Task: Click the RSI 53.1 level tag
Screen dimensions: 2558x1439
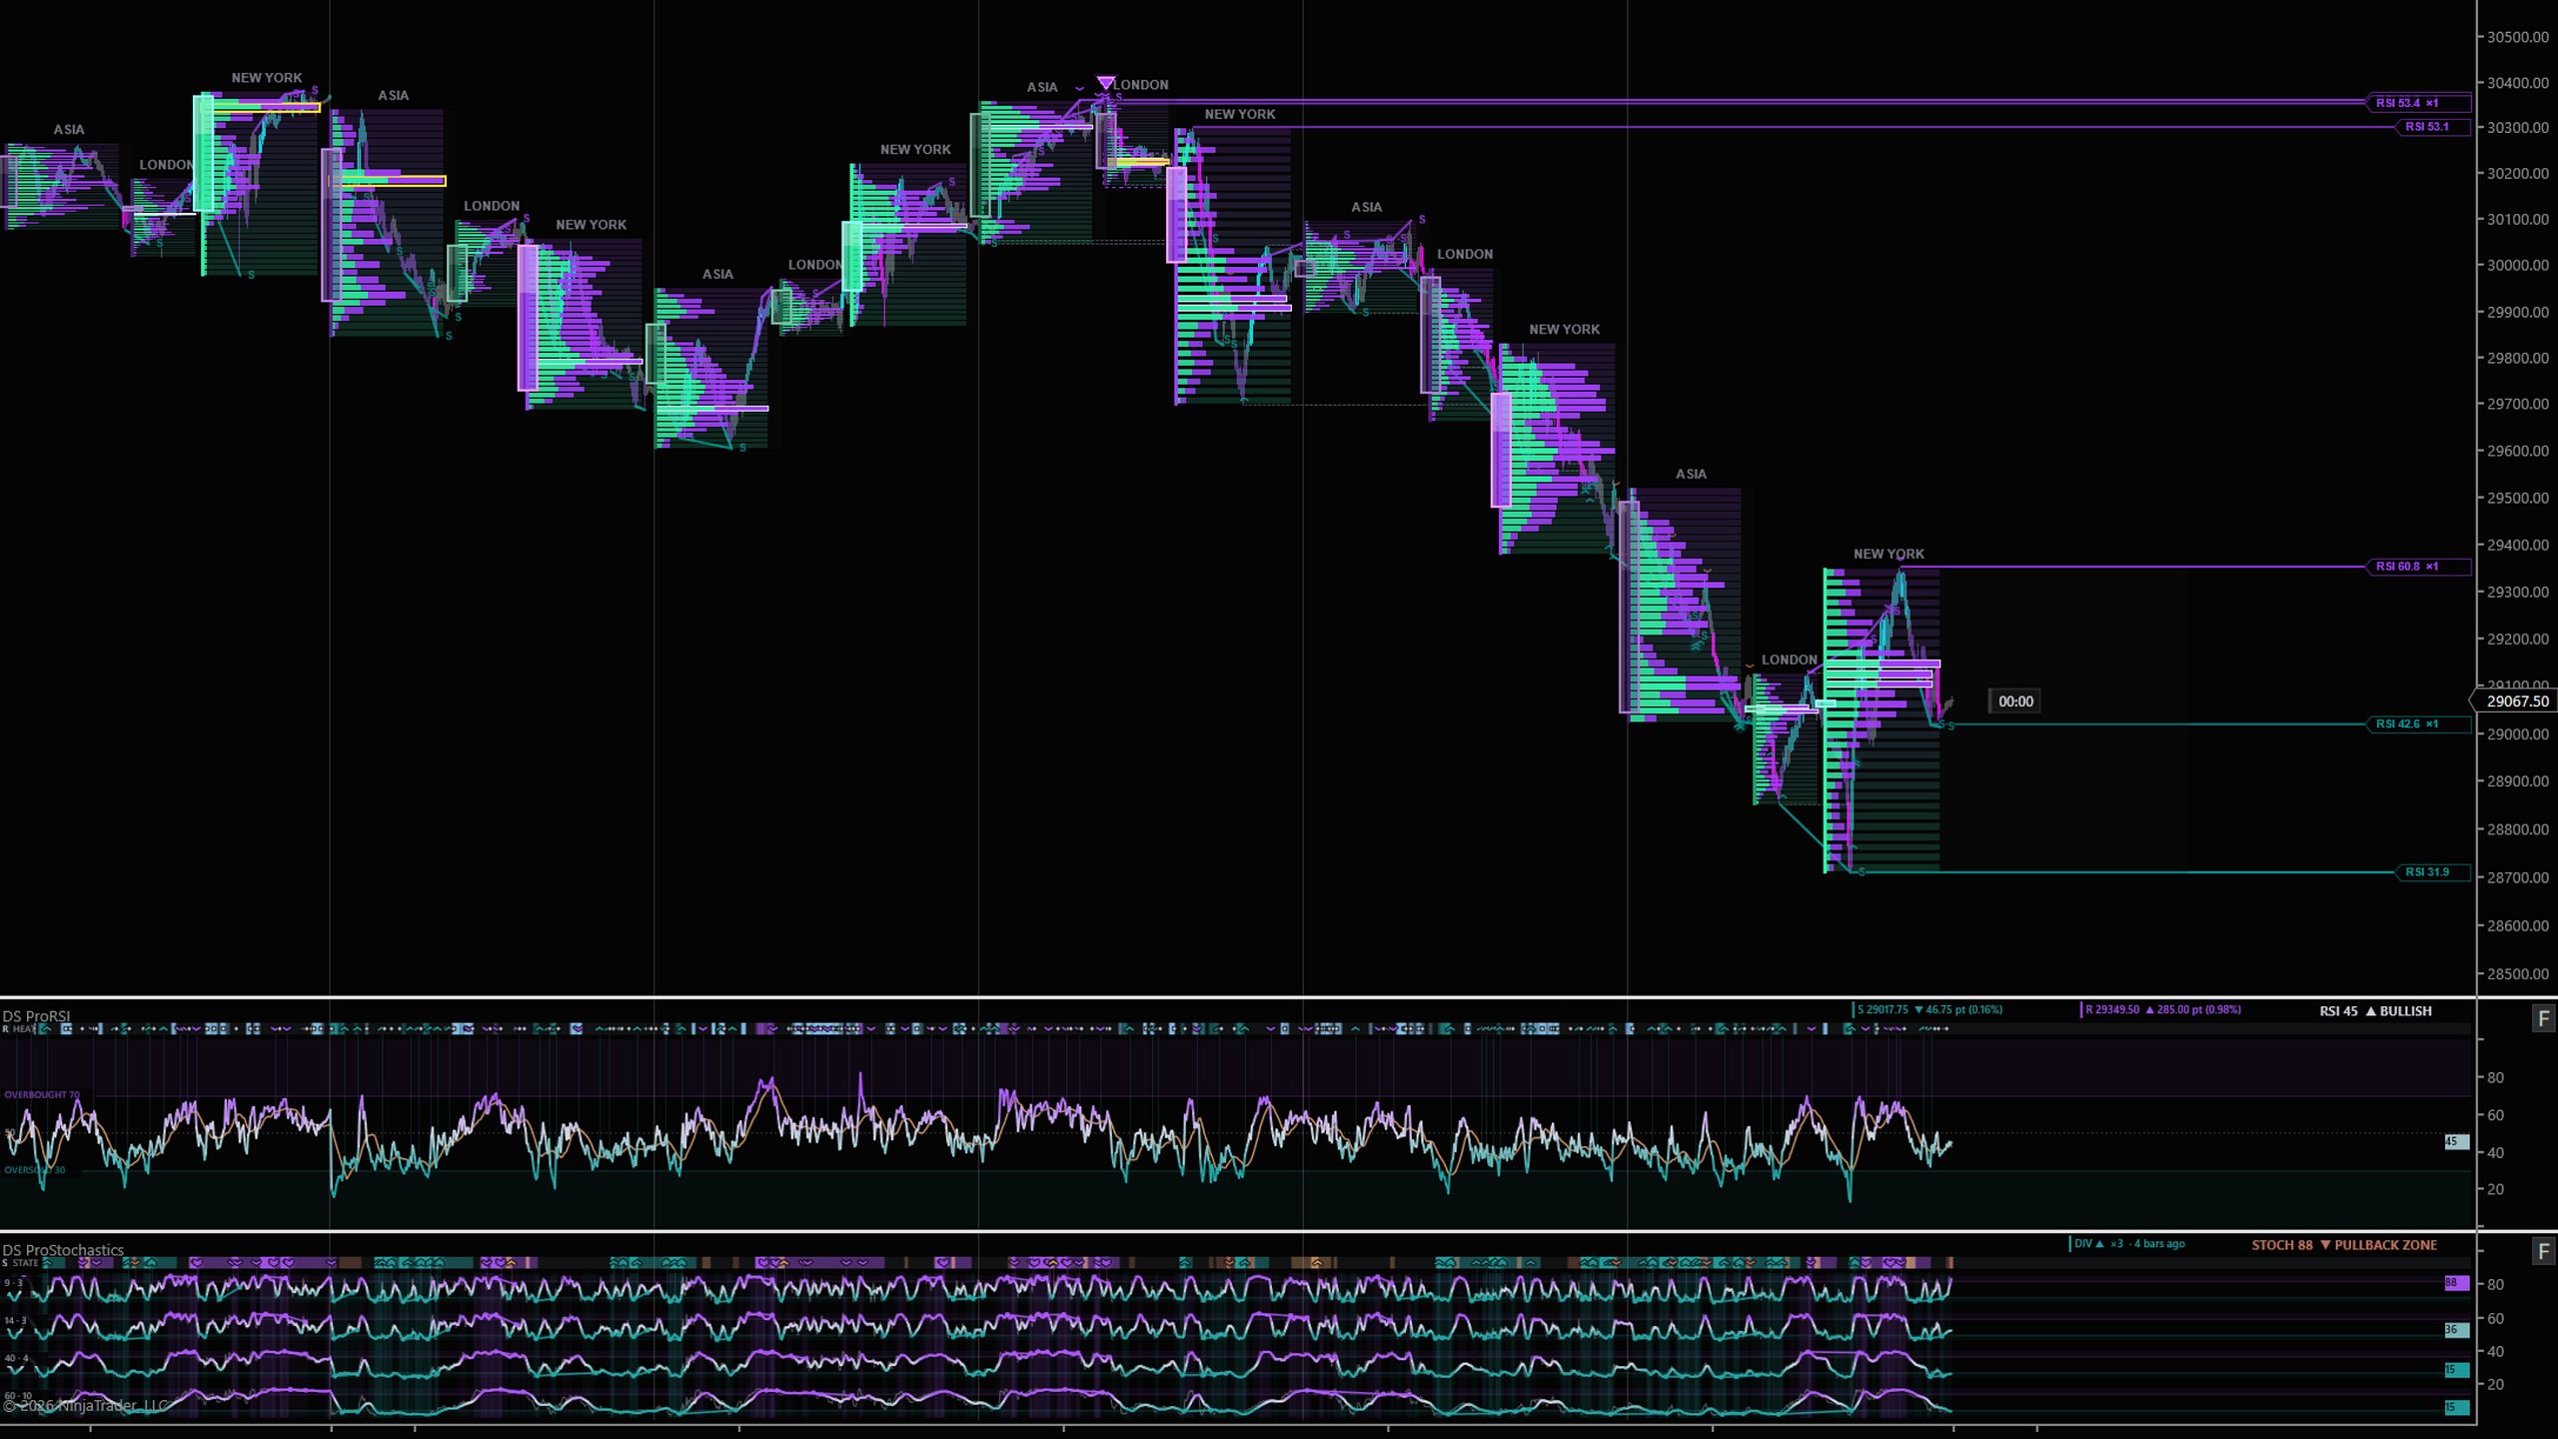Action: (2433, 127)
